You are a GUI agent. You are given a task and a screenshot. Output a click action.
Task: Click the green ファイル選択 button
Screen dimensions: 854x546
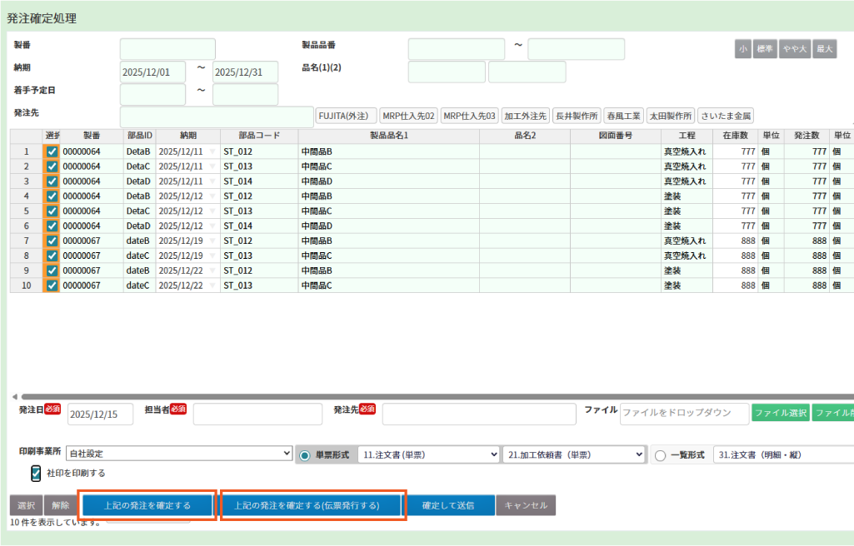(x=781, y=413)
